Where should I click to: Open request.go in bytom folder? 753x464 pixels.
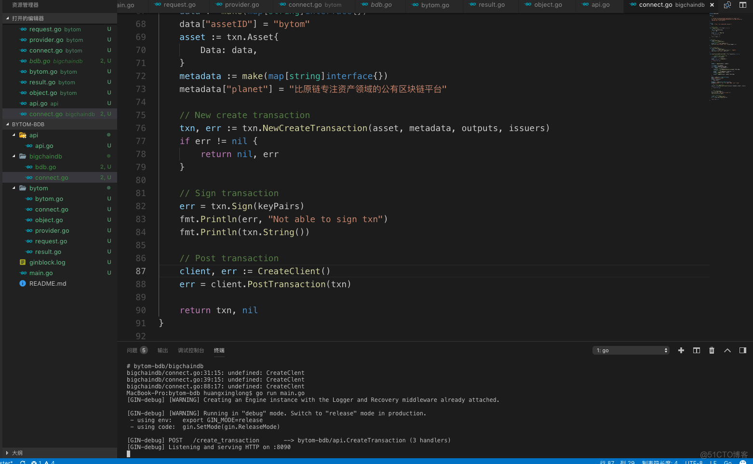(x=60, y=241)
